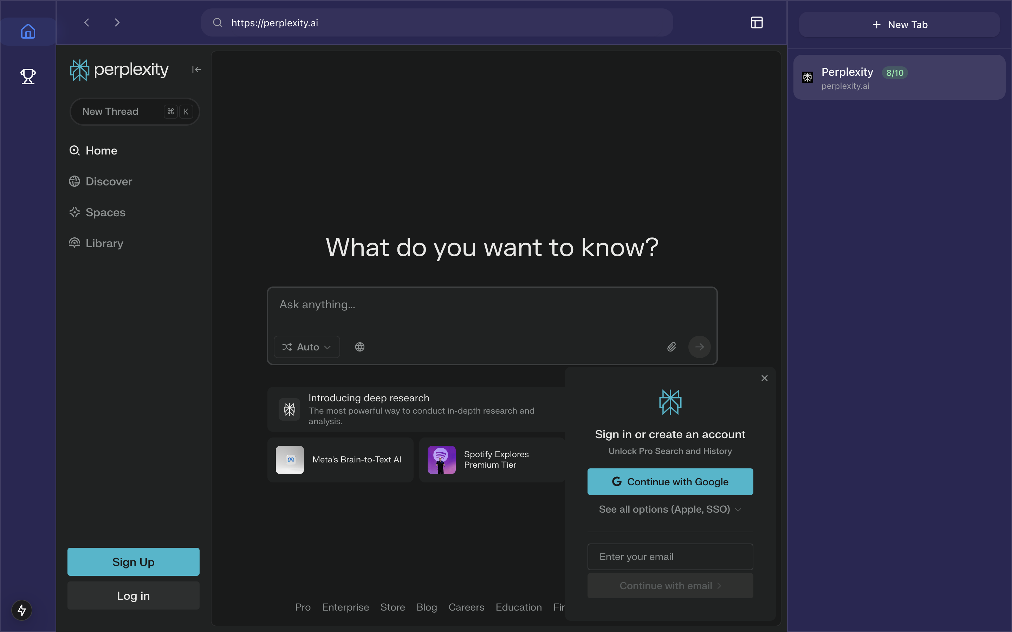Screen dimensions: 1012x632
Task: Close the sign-in popup
Action: point(764,378)
